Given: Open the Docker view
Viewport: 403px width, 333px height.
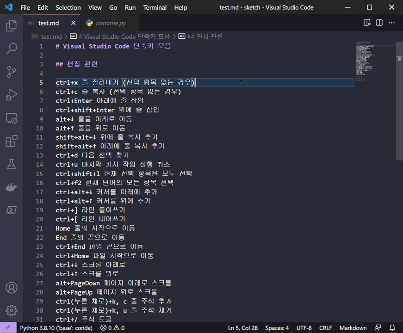Looking at the screenshot, I should 11,187.
